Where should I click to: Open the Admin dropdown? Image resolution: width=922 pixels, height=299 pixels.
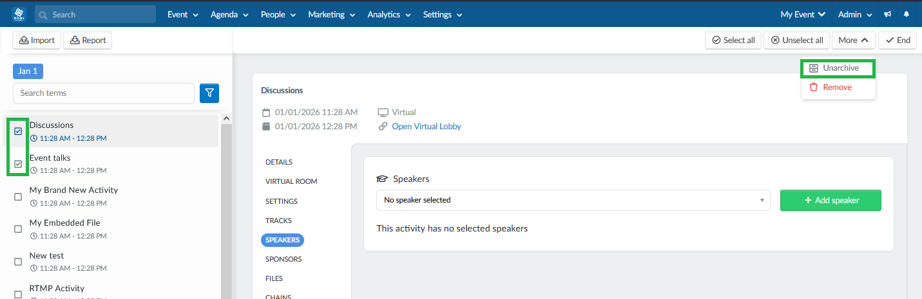(855, 14)
